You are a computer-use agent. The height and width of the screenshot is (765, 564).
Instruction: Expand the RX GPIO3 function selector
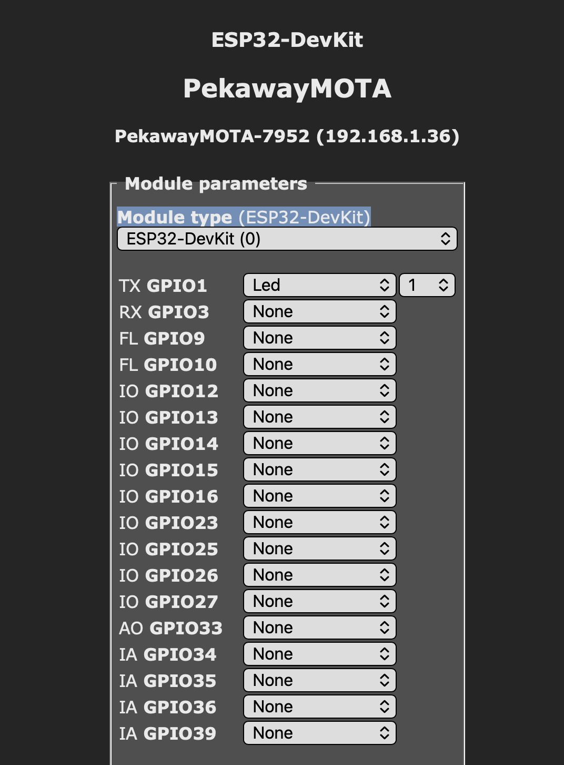(319, 311)
